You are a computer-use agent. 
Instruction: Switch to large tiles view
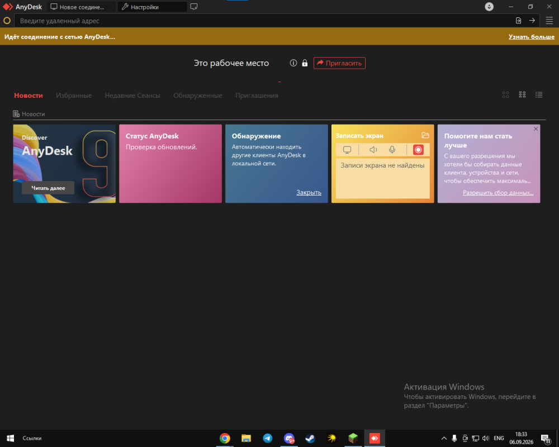click(505, 95)
